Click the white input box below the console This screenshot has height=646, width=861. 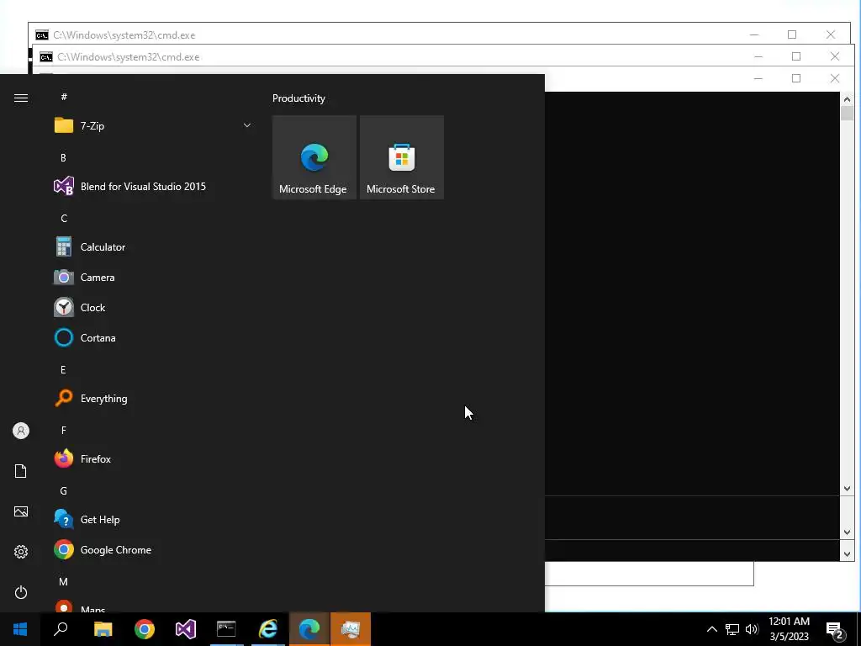tap(649, 574)
